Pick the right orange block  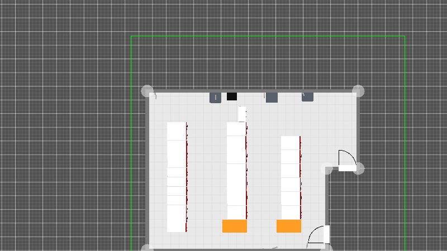click(289, 226)
